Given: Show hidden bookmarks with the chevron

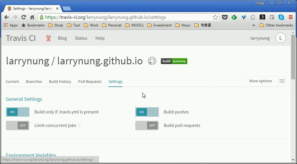Looking at the screenshot, I should [253, 25].
